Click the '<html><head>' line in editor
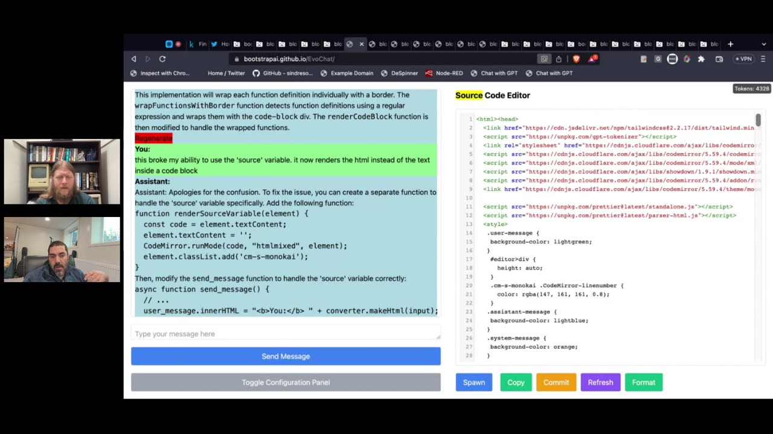The width and height of the screenshot is (773, 434). (x=497, y=119)
